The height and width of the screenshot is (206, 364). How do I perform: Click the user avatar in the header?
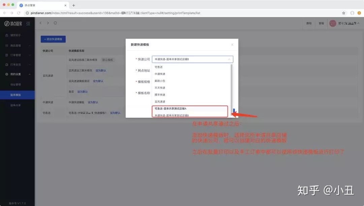pyautogui.click(x=333, y=23)
